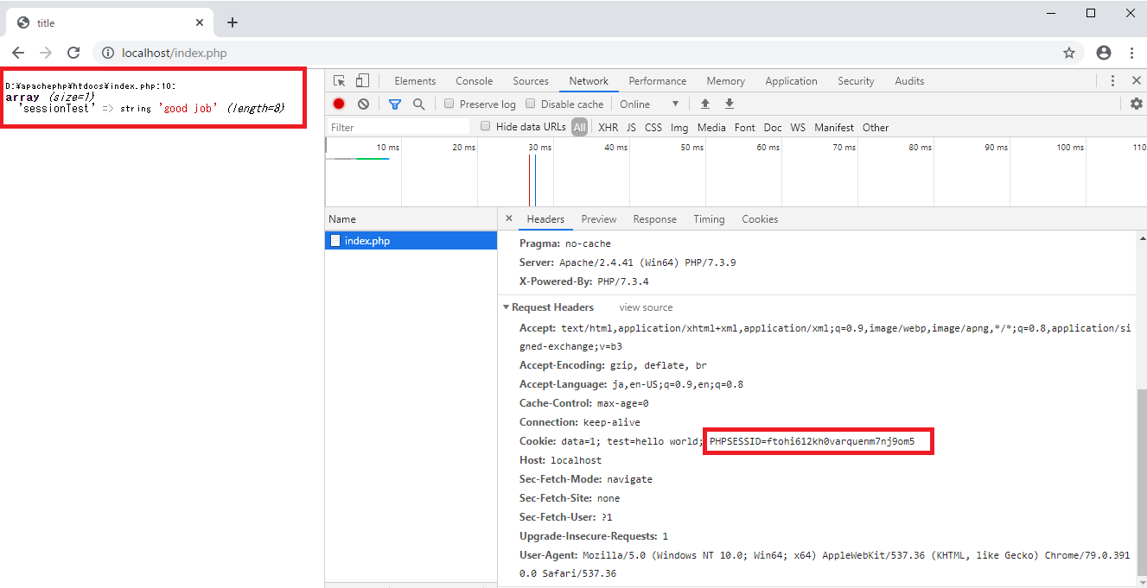Toggle the network filter funnel icon
The image size is (1147, 588).
pos(395,104)
